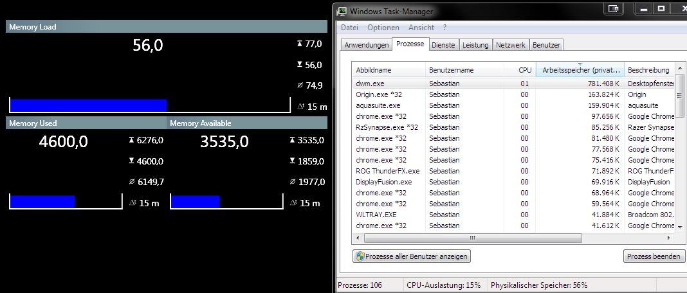
Task: Select the Prozesse tab
Action: 410,44
